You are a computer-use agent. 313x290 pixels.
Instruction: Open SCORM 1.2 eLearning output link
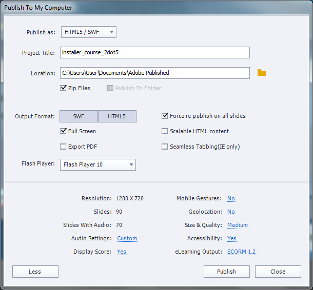click(242, 252)
